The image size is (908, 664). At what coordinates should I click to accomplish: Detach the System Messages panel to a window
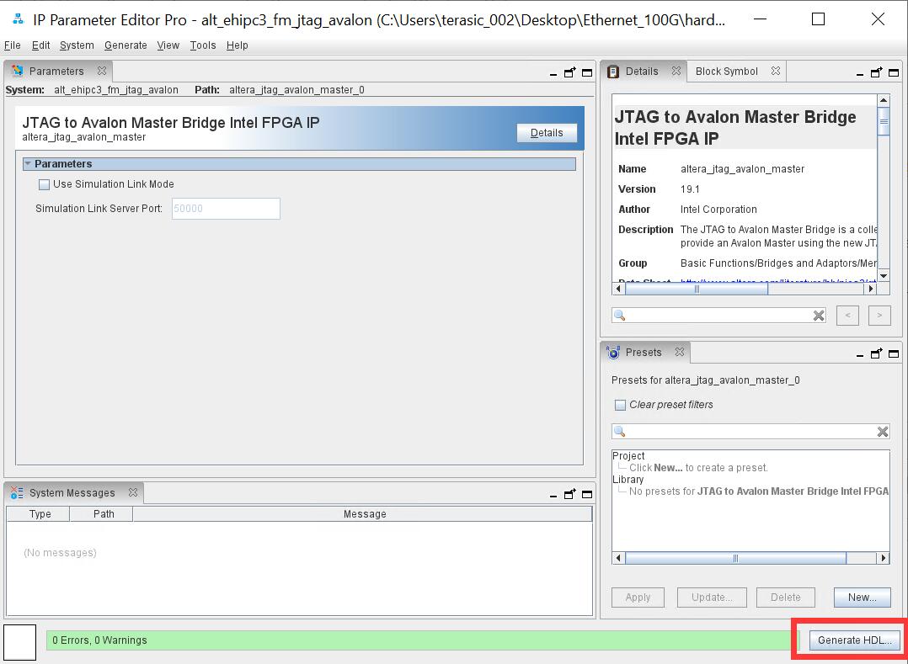(570, 493)
